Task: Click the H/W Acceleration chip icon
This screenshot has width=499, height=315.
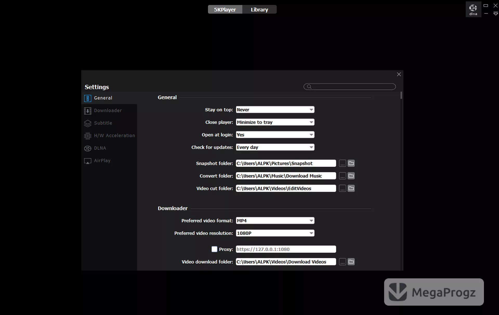Action: pyautogui.click(x=88, y=136)
